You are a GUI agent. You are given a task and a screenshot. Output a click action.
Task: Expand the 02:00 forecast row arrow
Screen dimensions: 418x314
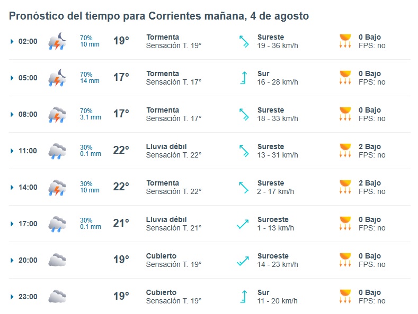(12, 42)
